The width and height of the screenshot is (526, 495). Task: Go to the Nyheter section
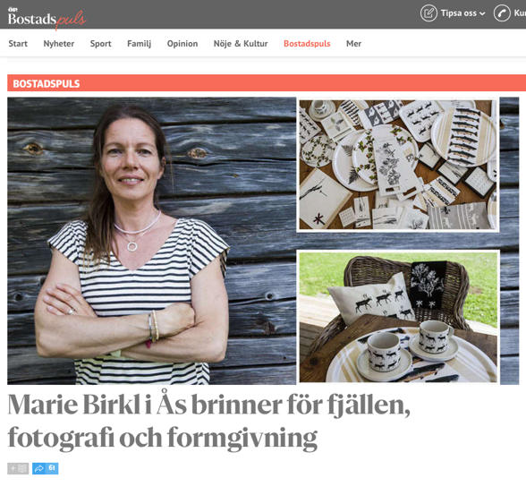pyautogui.click(x=59, y=44)
